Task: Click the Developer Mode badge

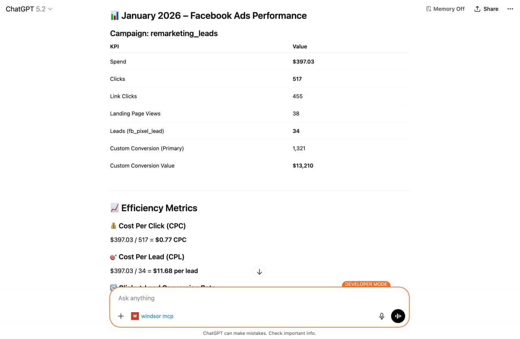Action: [366, 284]
